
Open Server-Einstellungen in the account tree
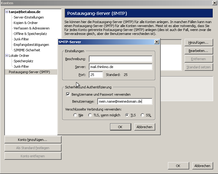[29, 17]
